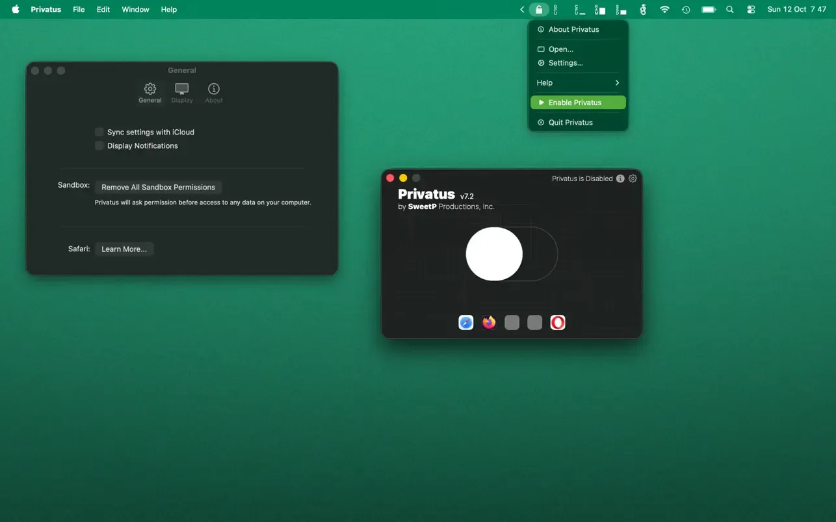Click the Opera browser icon in Privatus
This screenshot has width=836, height=522.
(x=558, y=323)
